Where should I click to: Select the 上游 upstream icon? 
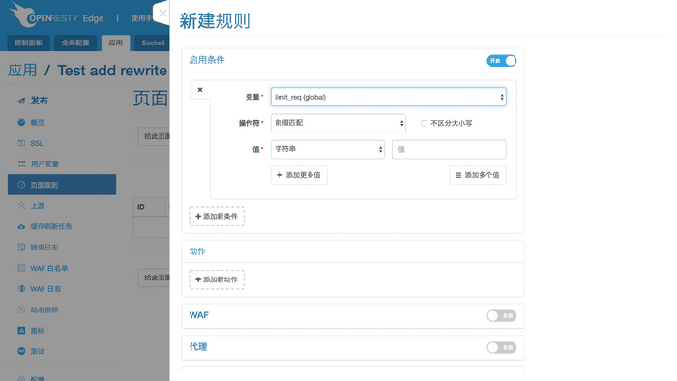(21, 206)
